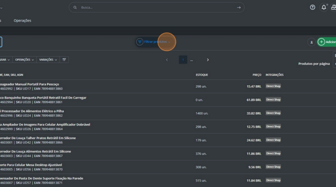Click the green Adicionar button

point(327,42)
